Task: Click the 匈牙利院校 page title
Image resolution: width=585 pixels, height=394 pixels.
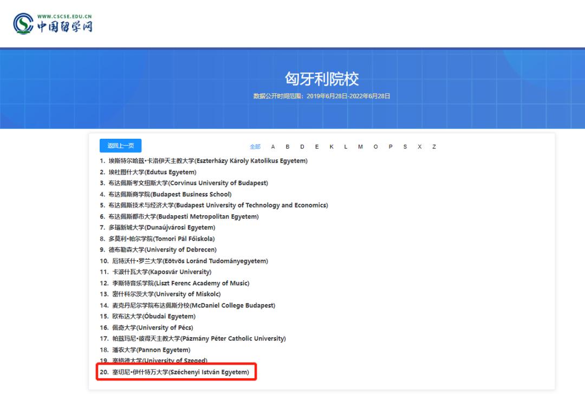Action: click(292, 77)
